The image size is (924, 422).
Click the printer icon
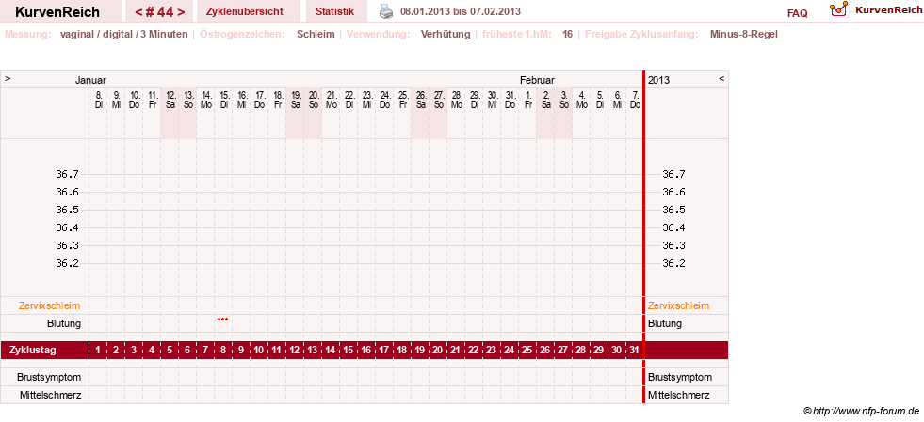(x=385, y=11)
